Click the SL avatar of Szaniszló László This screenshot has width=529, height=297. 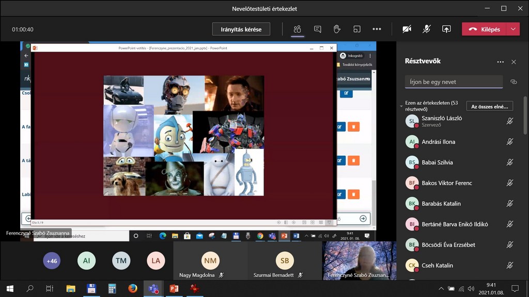click(412, 121)
